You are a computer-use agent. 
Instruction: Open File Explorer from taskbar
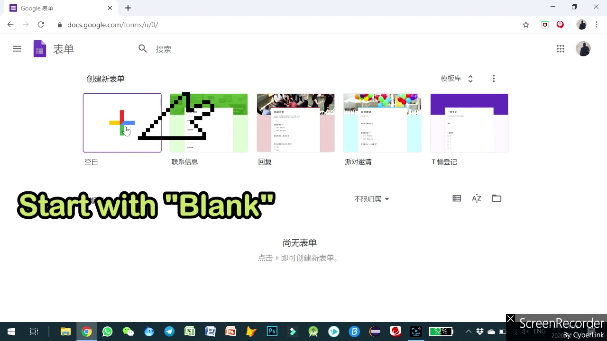pos(65,332)
